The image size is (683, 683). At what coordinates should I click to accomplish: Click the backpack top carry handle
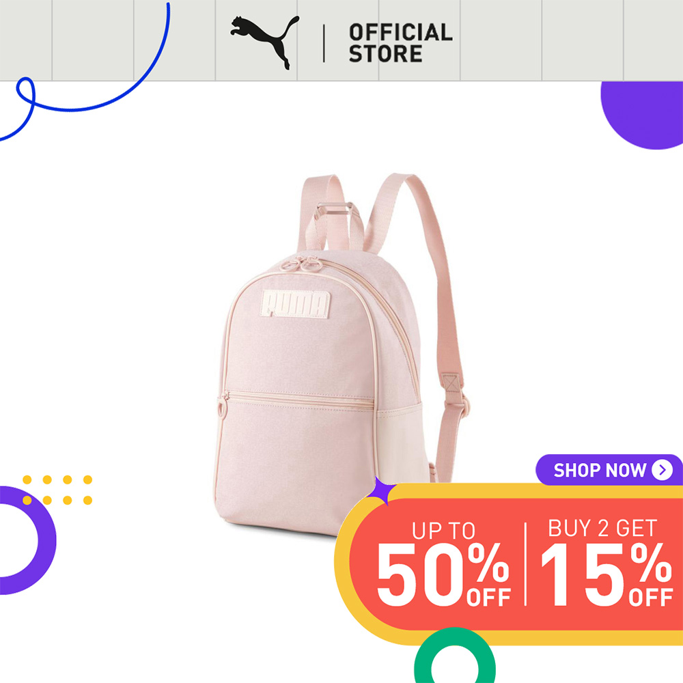(x=331, y=213)
